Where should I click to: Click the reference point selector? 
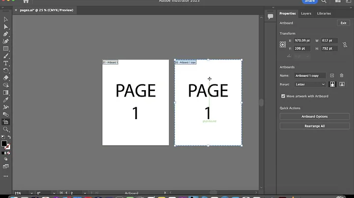[283, 45]
